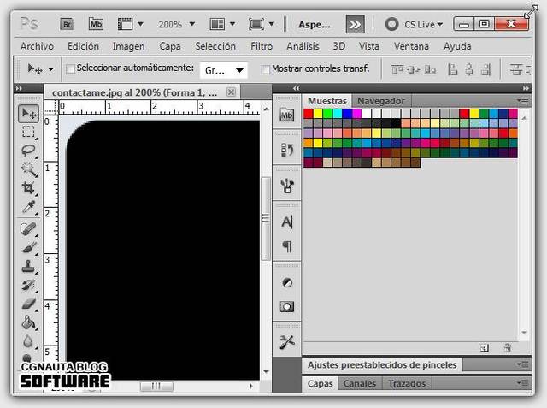Select the History Brush tool
Viewport: 547px width, 408px height.
pos(28,285)
